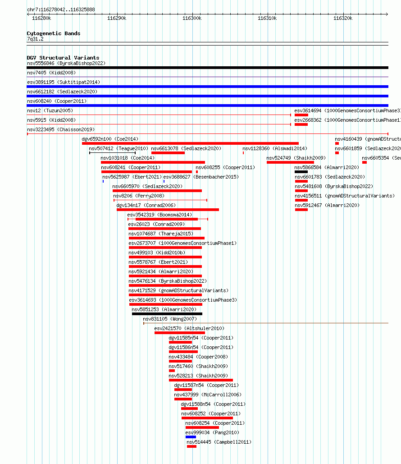Open nsv5921434 (Almarri2020) variant
401x464 pixels.
(161, 271)
